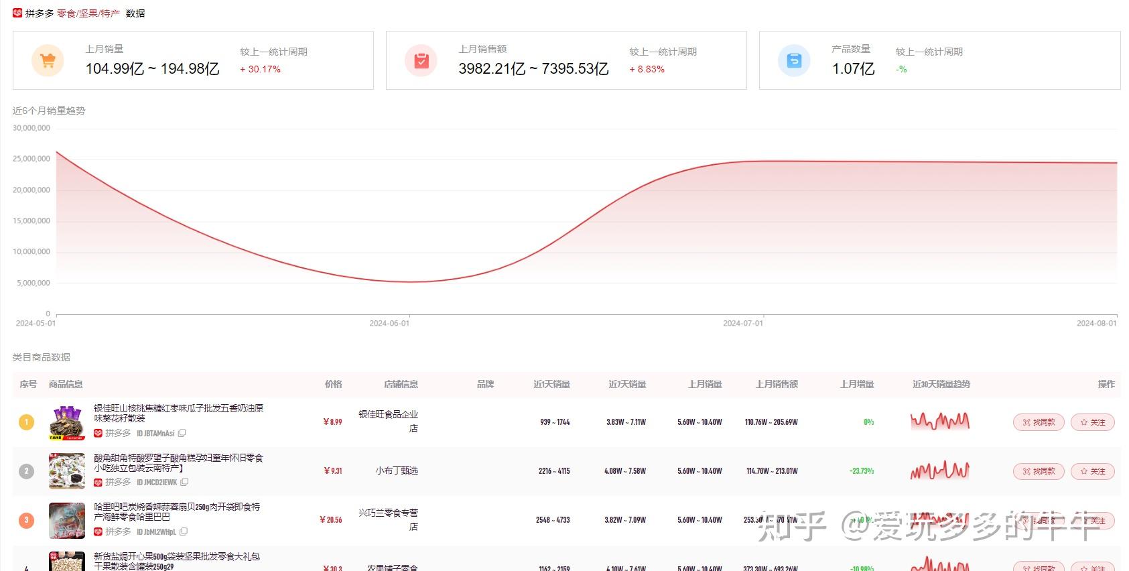1129x571 pixels.
Task: Open the 30-day trend sparkline of first product
Action: coord(940,422)
